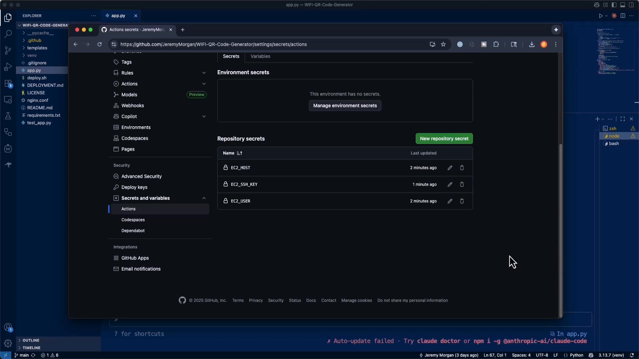The image size is (639, 359).
Task: Open VS Code Source Control view
Action: [8, 50]
